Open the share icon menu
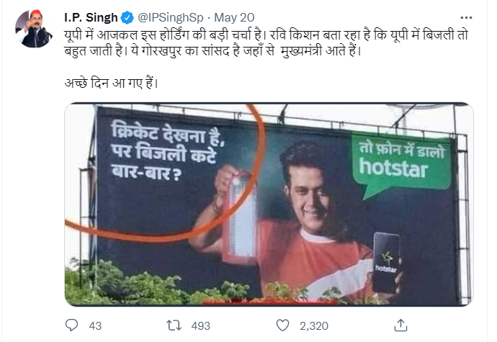Image resolution: width=497 pixels, height=342 pixels. [x=401, y=325]
